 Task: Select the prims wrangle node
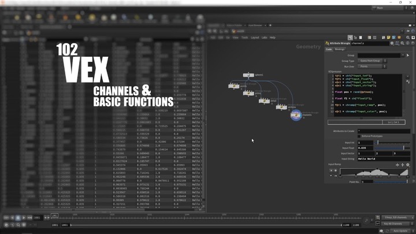click(x=248, y=93)
